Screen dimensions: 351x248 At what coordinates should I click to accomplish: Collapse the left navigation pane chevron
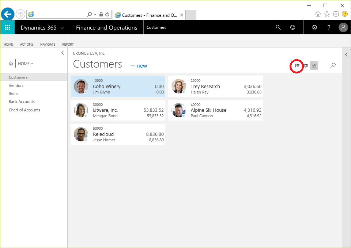(63, 53)
